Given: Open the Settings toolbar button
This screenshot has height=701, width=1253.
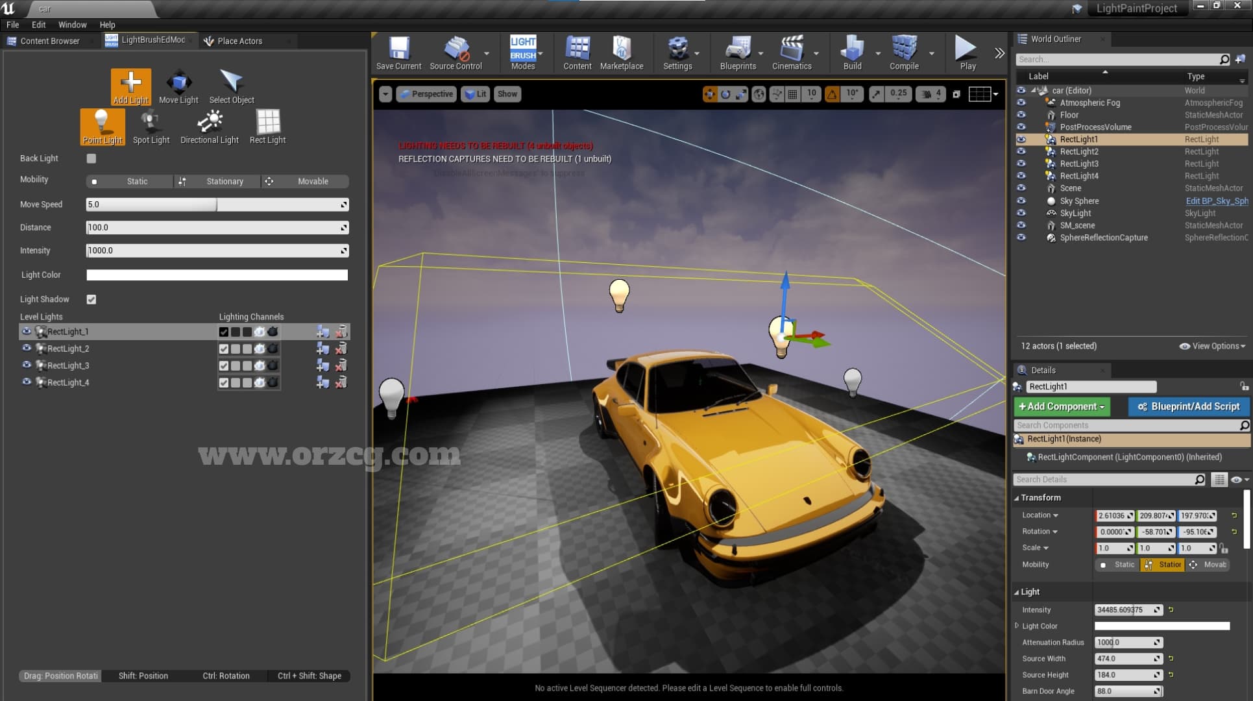Looking at the screenshot, I should pos(677,53).
